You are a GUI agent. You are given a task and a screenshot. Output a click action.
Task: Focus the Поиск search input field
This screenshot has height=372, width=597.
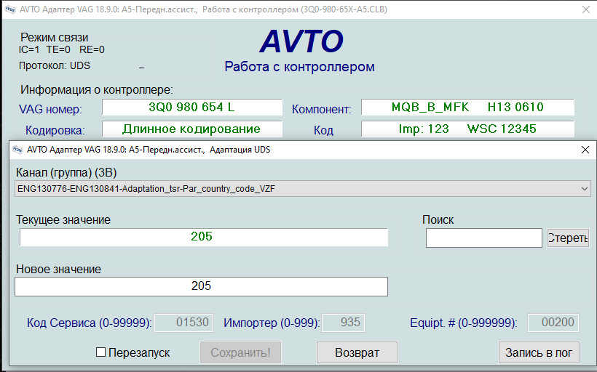click(x=484, y=238)
